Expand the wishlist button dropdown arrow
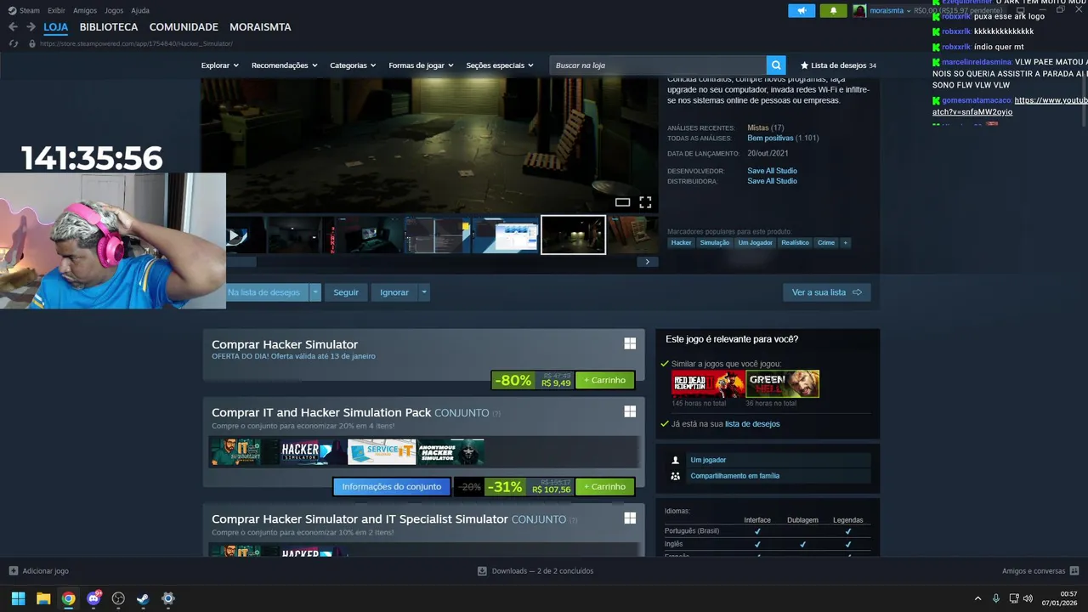Image resolution: width=1088 pixels, height=612 pixels. point(315,292)
